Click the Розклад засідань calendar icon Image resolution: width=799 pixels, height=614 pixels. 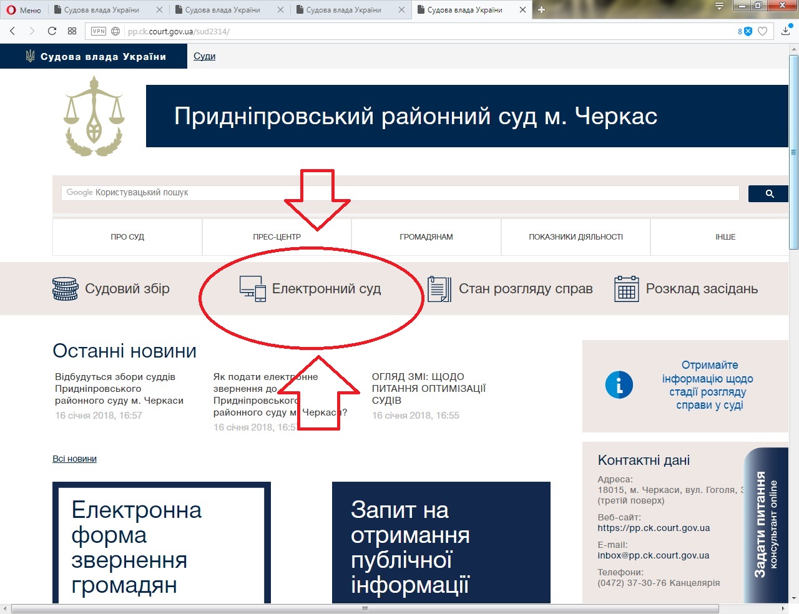click(x=626, y=289)
